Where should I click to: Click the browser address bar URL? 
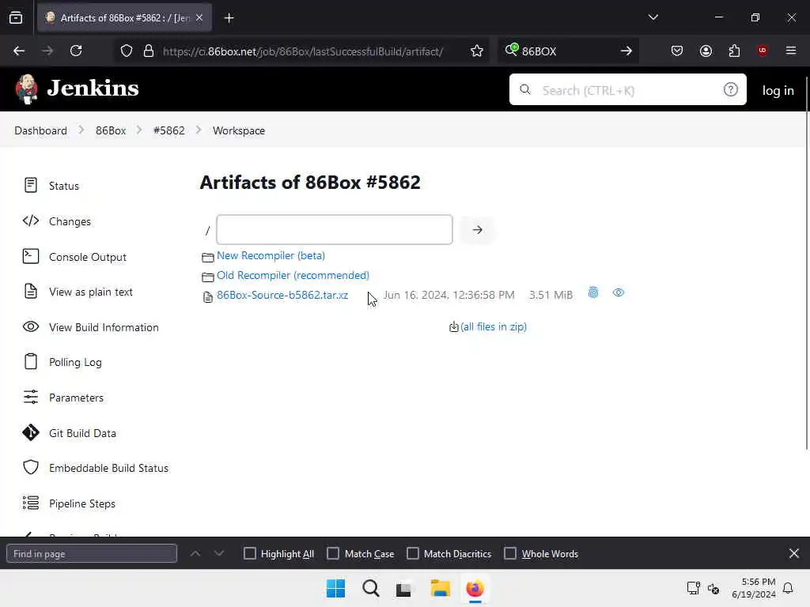[303, 51]
